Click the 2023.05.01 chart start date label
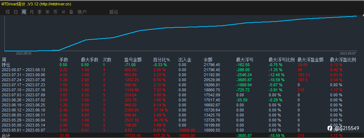The width and height of the screenshot is (364, 138). click(x=23, y=54)
